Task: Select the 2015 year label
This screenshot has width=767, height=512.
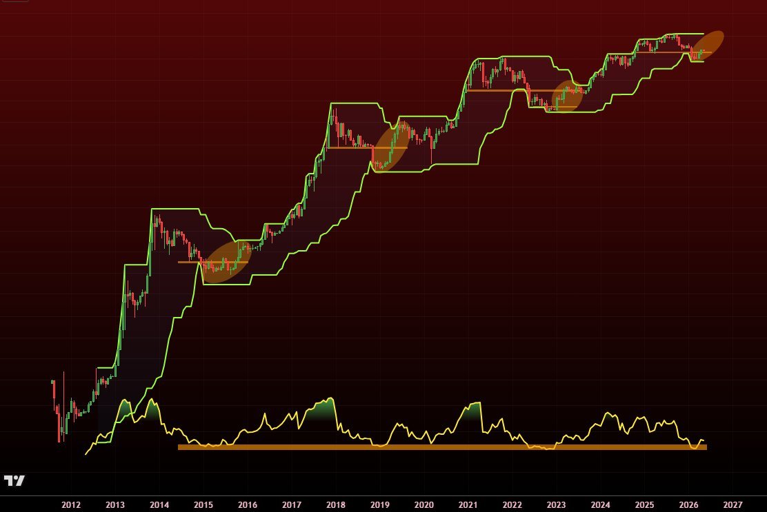Action: [x=203, y=504]
